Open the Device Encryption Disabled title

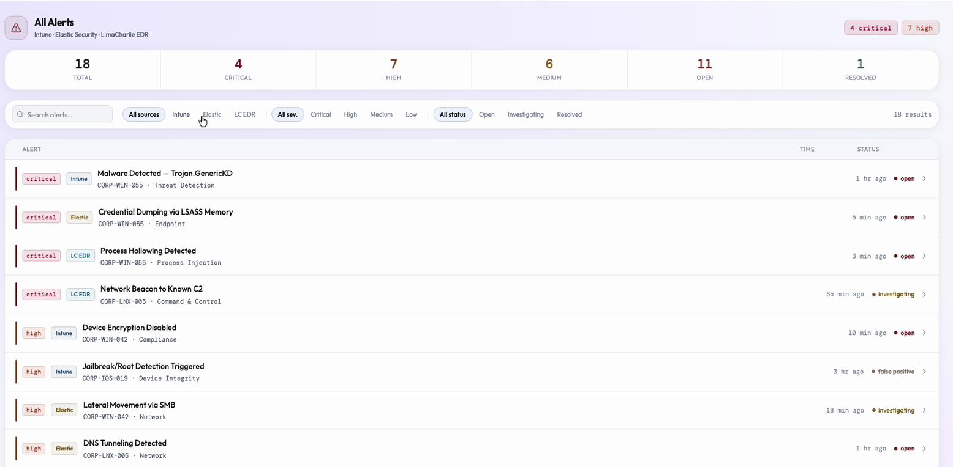129,328
